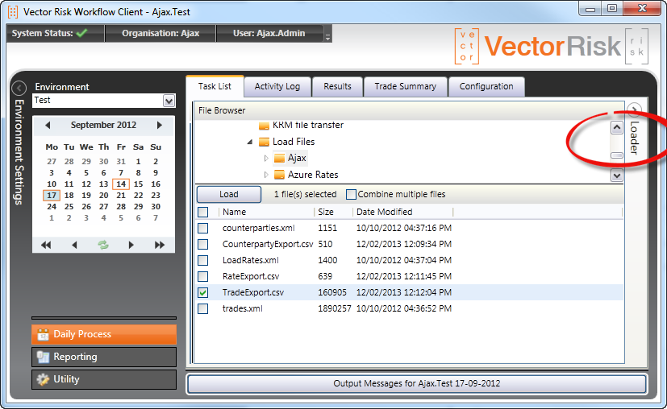Expand the Azure Rates folder node
The width and height of the screenshot is (667, 409).
point(266,175)
